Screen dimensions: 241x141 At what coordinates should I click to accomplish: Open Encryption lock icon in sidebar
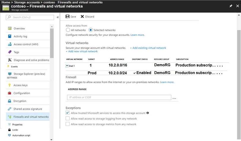point(10,101)
